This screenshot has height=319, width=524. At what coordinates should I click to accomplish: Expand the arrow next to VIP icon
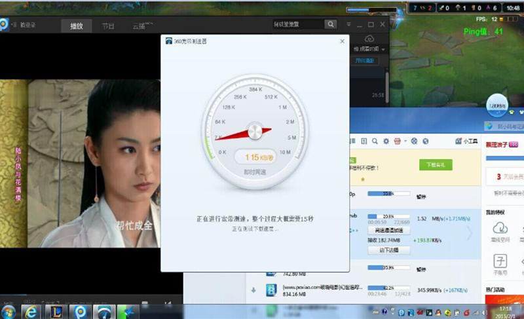(x=405, y=141)
